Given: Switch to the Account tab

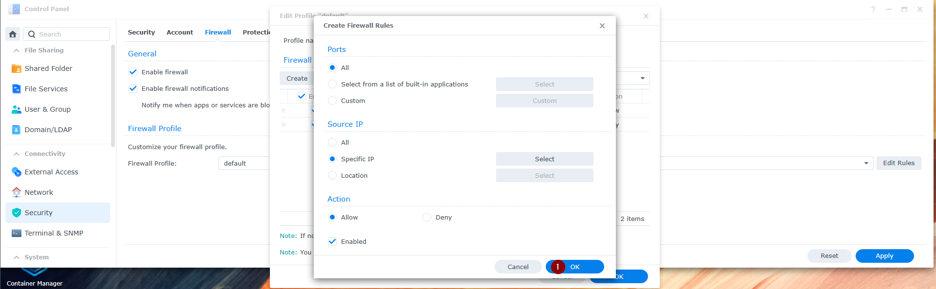Looking at the screenshot, I should (x=180, y=33).
